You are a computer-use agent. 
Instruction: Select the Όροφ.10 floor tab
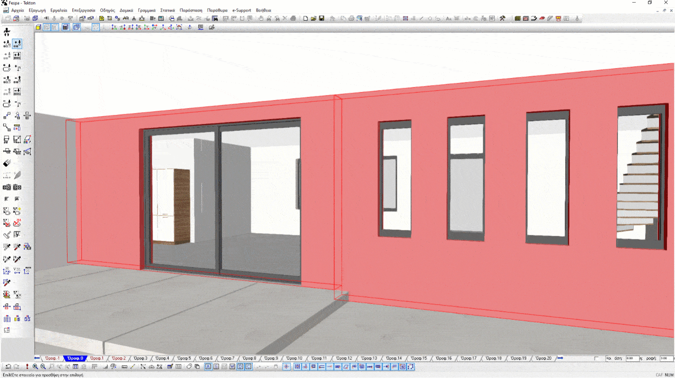click(294, 359)
